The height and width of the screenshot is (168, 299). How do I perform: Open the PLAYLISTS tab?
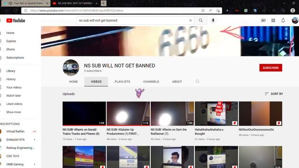pyautogui.click(x=122, y=82)
